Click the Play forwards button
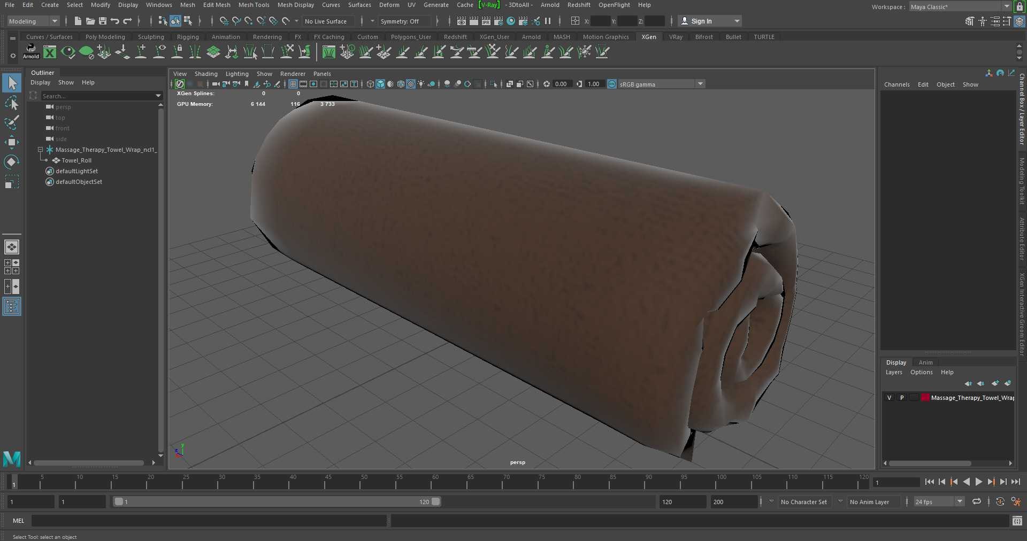The image size is (1027, 541). [978, 482]
